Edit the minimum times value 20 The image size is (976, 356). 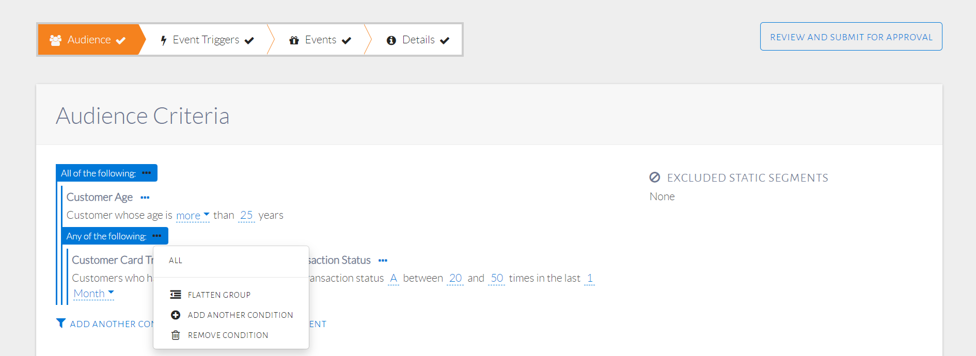pyautogui.click(x=455, y=278)
